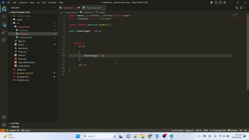Change indentation via Spaces: 4
Viewport: 249px width, 140px height.
coord(189,131)
